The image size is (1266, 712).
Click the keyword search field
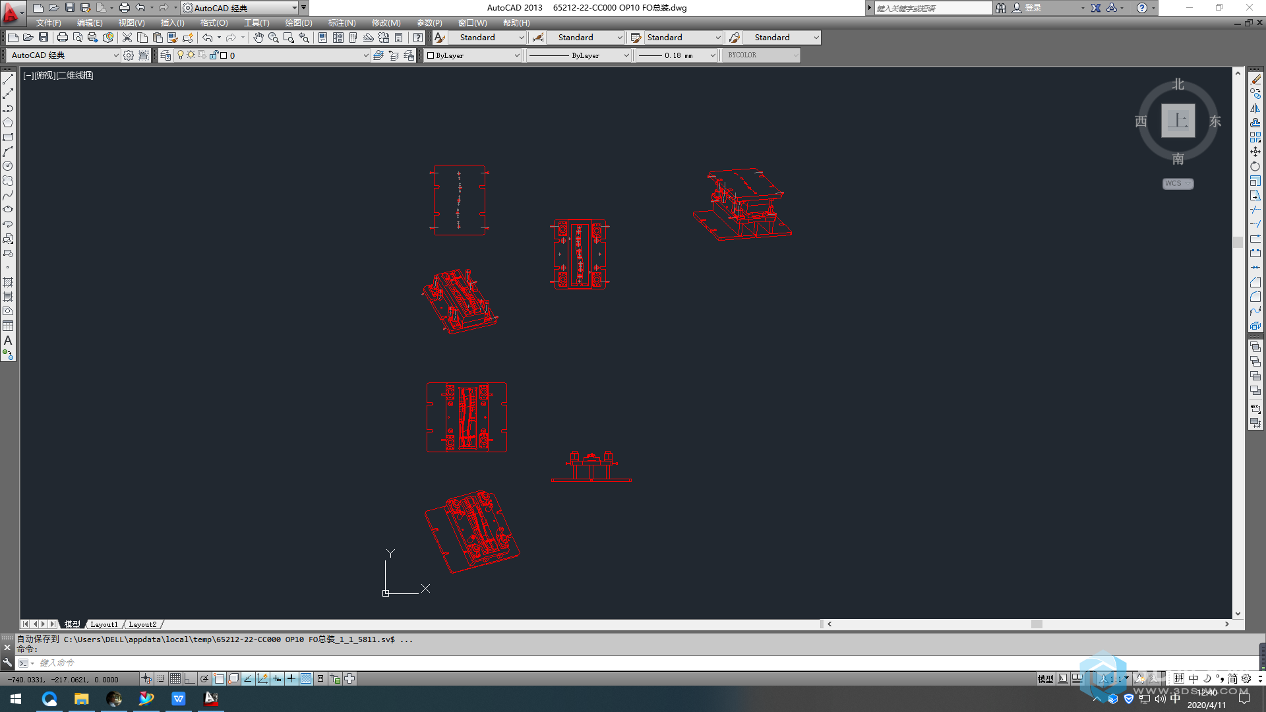point(932,8)
